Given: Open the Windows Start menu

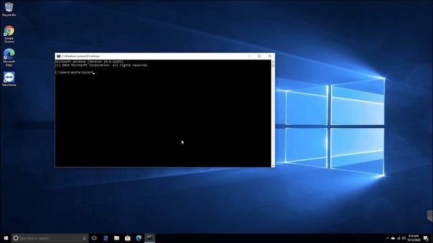Looking at the screenshot, I should (x=6, y=238).
